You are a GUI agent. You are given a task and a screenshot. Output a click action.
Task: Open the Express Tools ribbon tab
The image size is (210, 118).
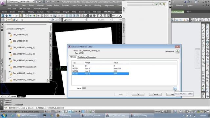(x=84, y=12)
